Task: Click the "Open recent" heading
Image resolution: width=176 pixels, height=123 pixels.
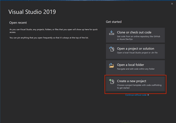Action: [x=18, y=23]
